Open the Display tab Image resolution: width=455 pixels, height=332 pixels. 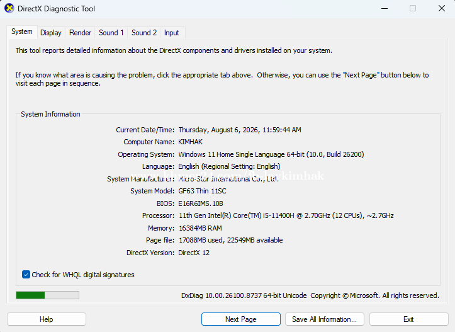tap(51, 33)
